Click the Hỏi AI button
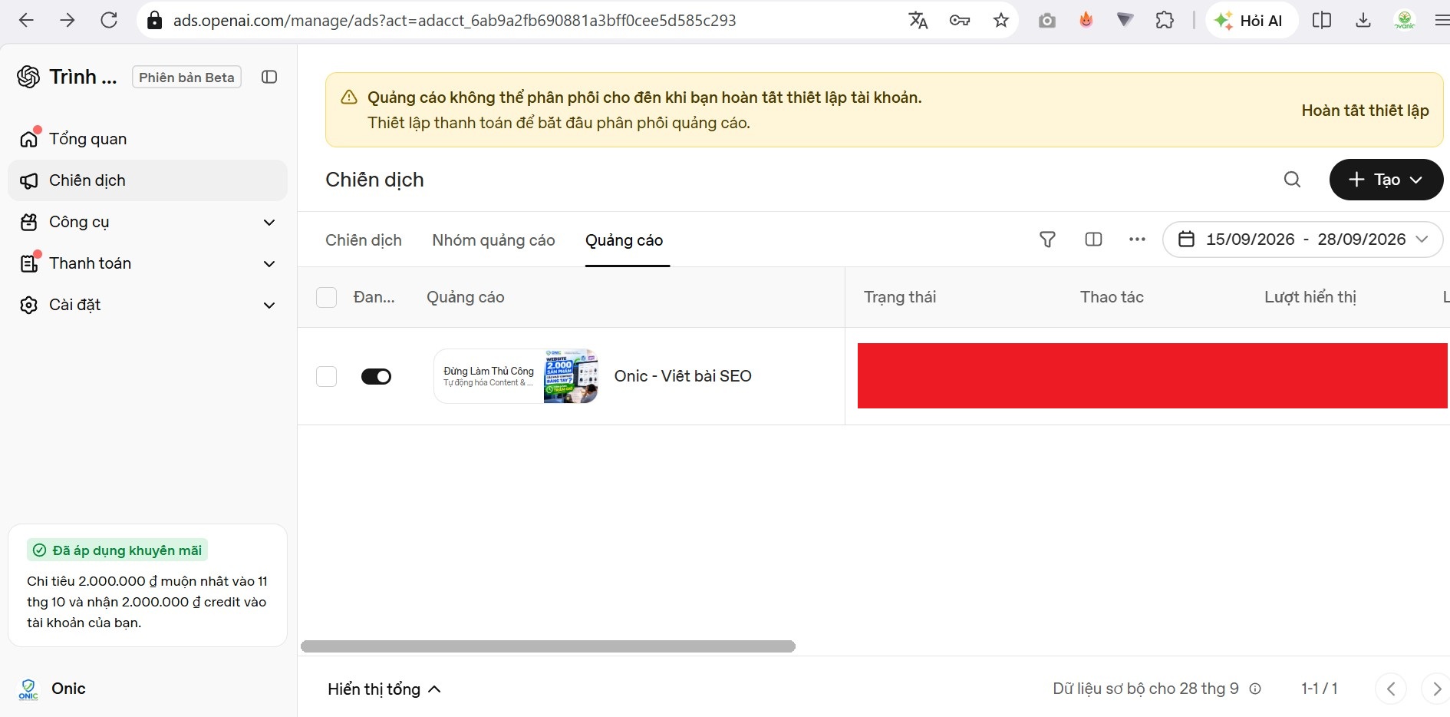Image resolution: width=1450 pixels, height=717 pixels. (x=1251, y=21)
